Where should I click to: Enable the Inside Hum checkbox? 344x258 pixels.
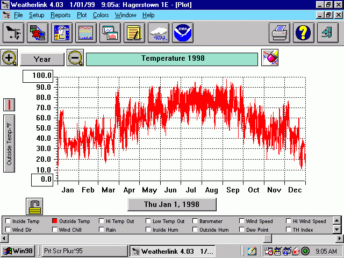[x=148, y=230]
